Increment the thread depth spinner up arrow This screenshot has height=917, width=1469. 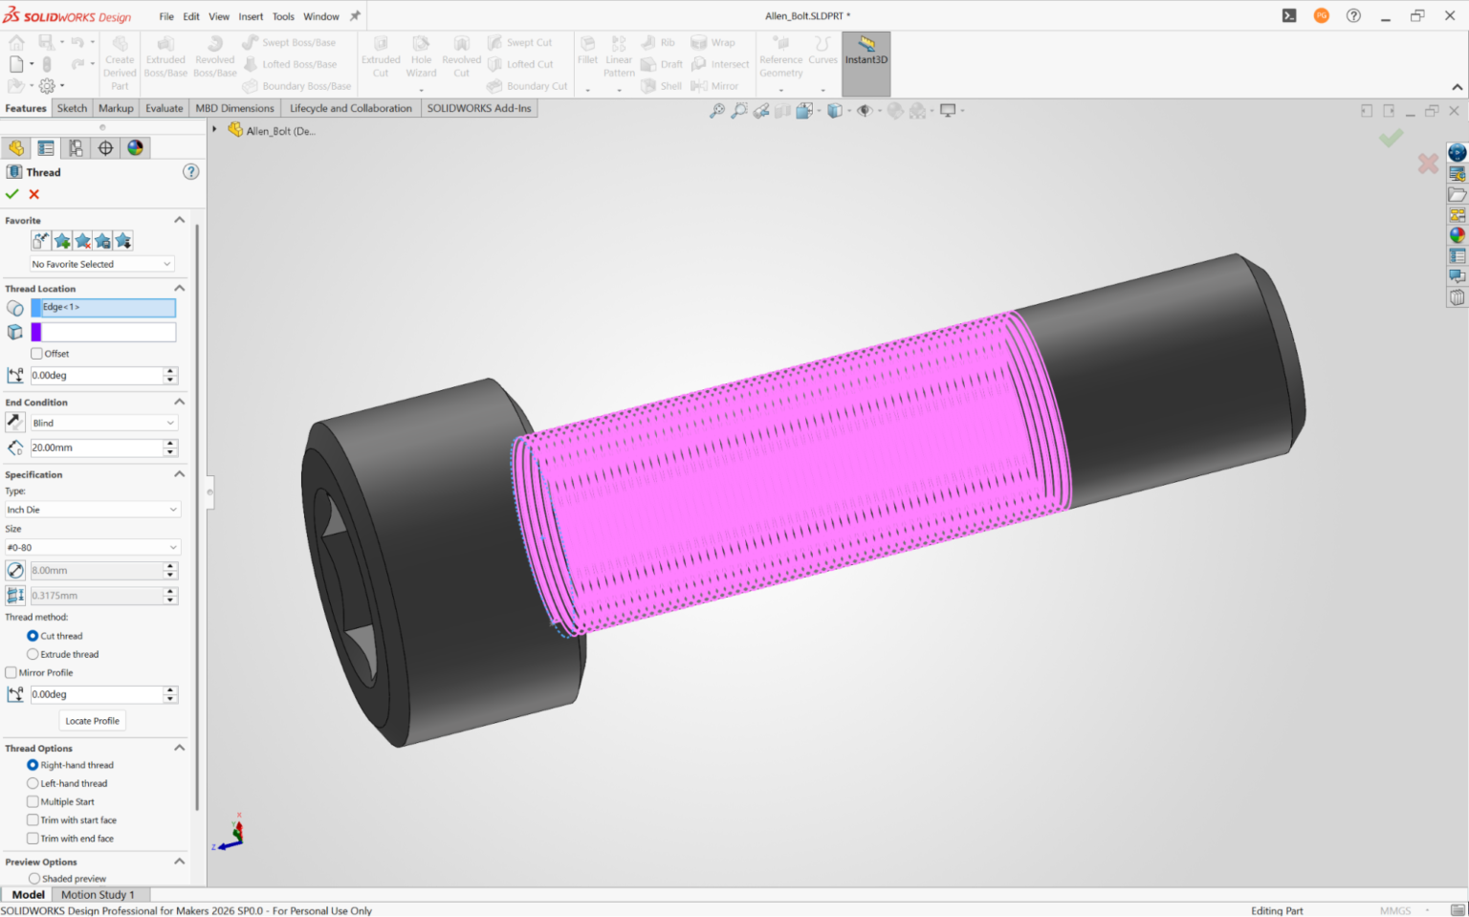tap(170, 443)
